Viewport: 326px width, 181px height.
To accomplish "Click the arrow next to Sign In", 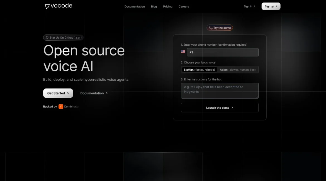I will (254, 6).
